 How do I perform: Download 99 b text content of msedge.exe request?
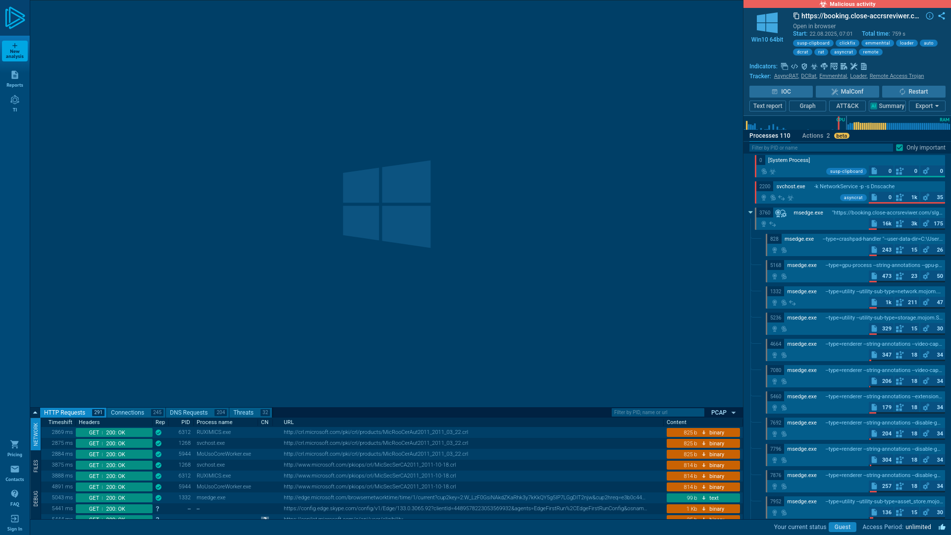[x=703, y=498]
